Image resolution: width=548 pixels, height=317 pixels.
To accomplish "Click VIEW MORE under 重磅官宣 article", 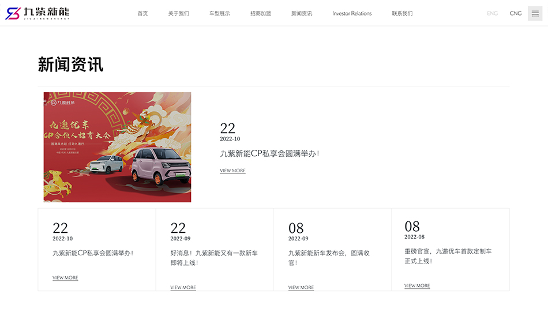I will [x=417, y=285].
